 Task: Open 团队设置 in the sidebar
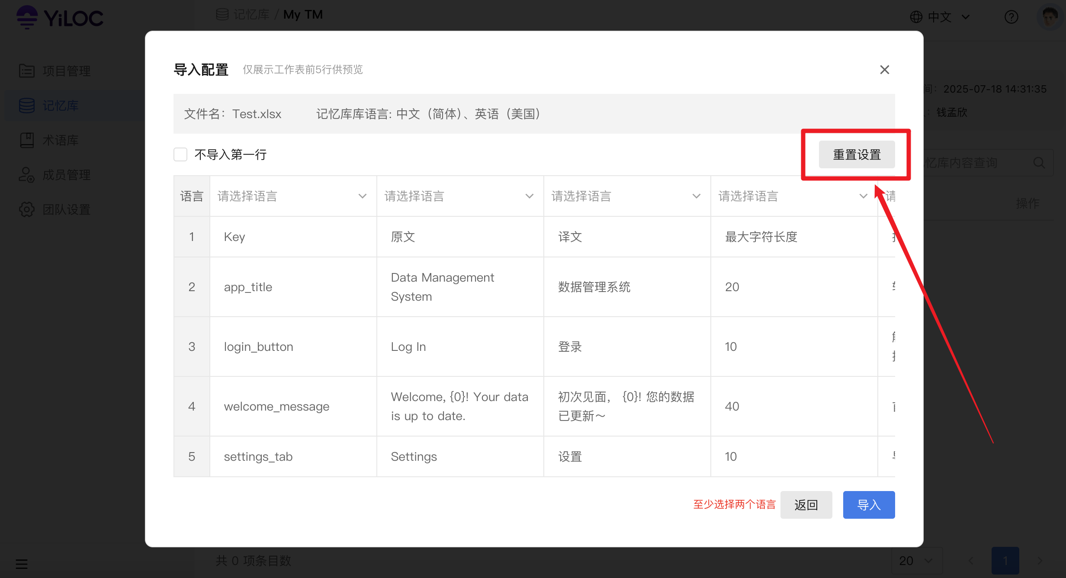(67, 209)
